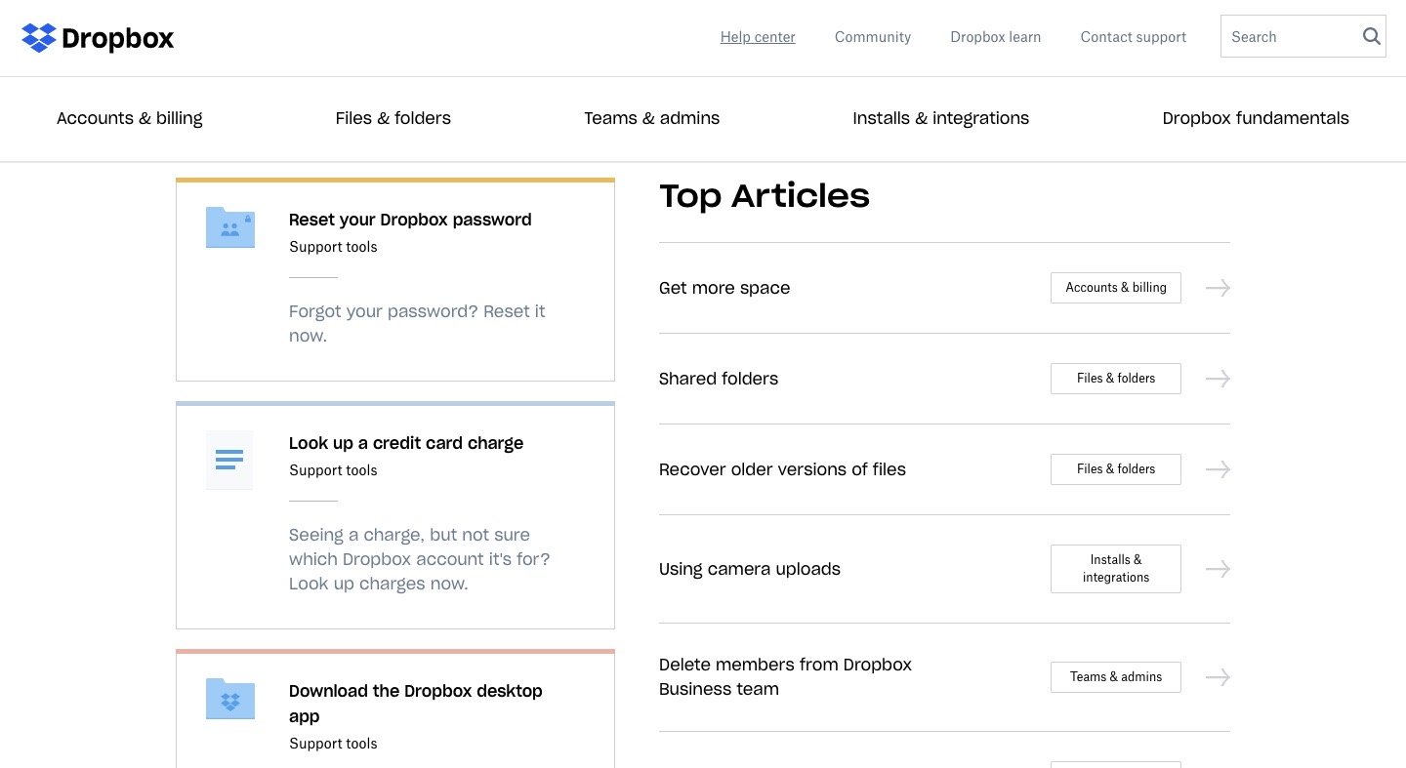Select Teams & admins in navigation bar
Screen dimensions: 1406x768
tap(651, 118)
